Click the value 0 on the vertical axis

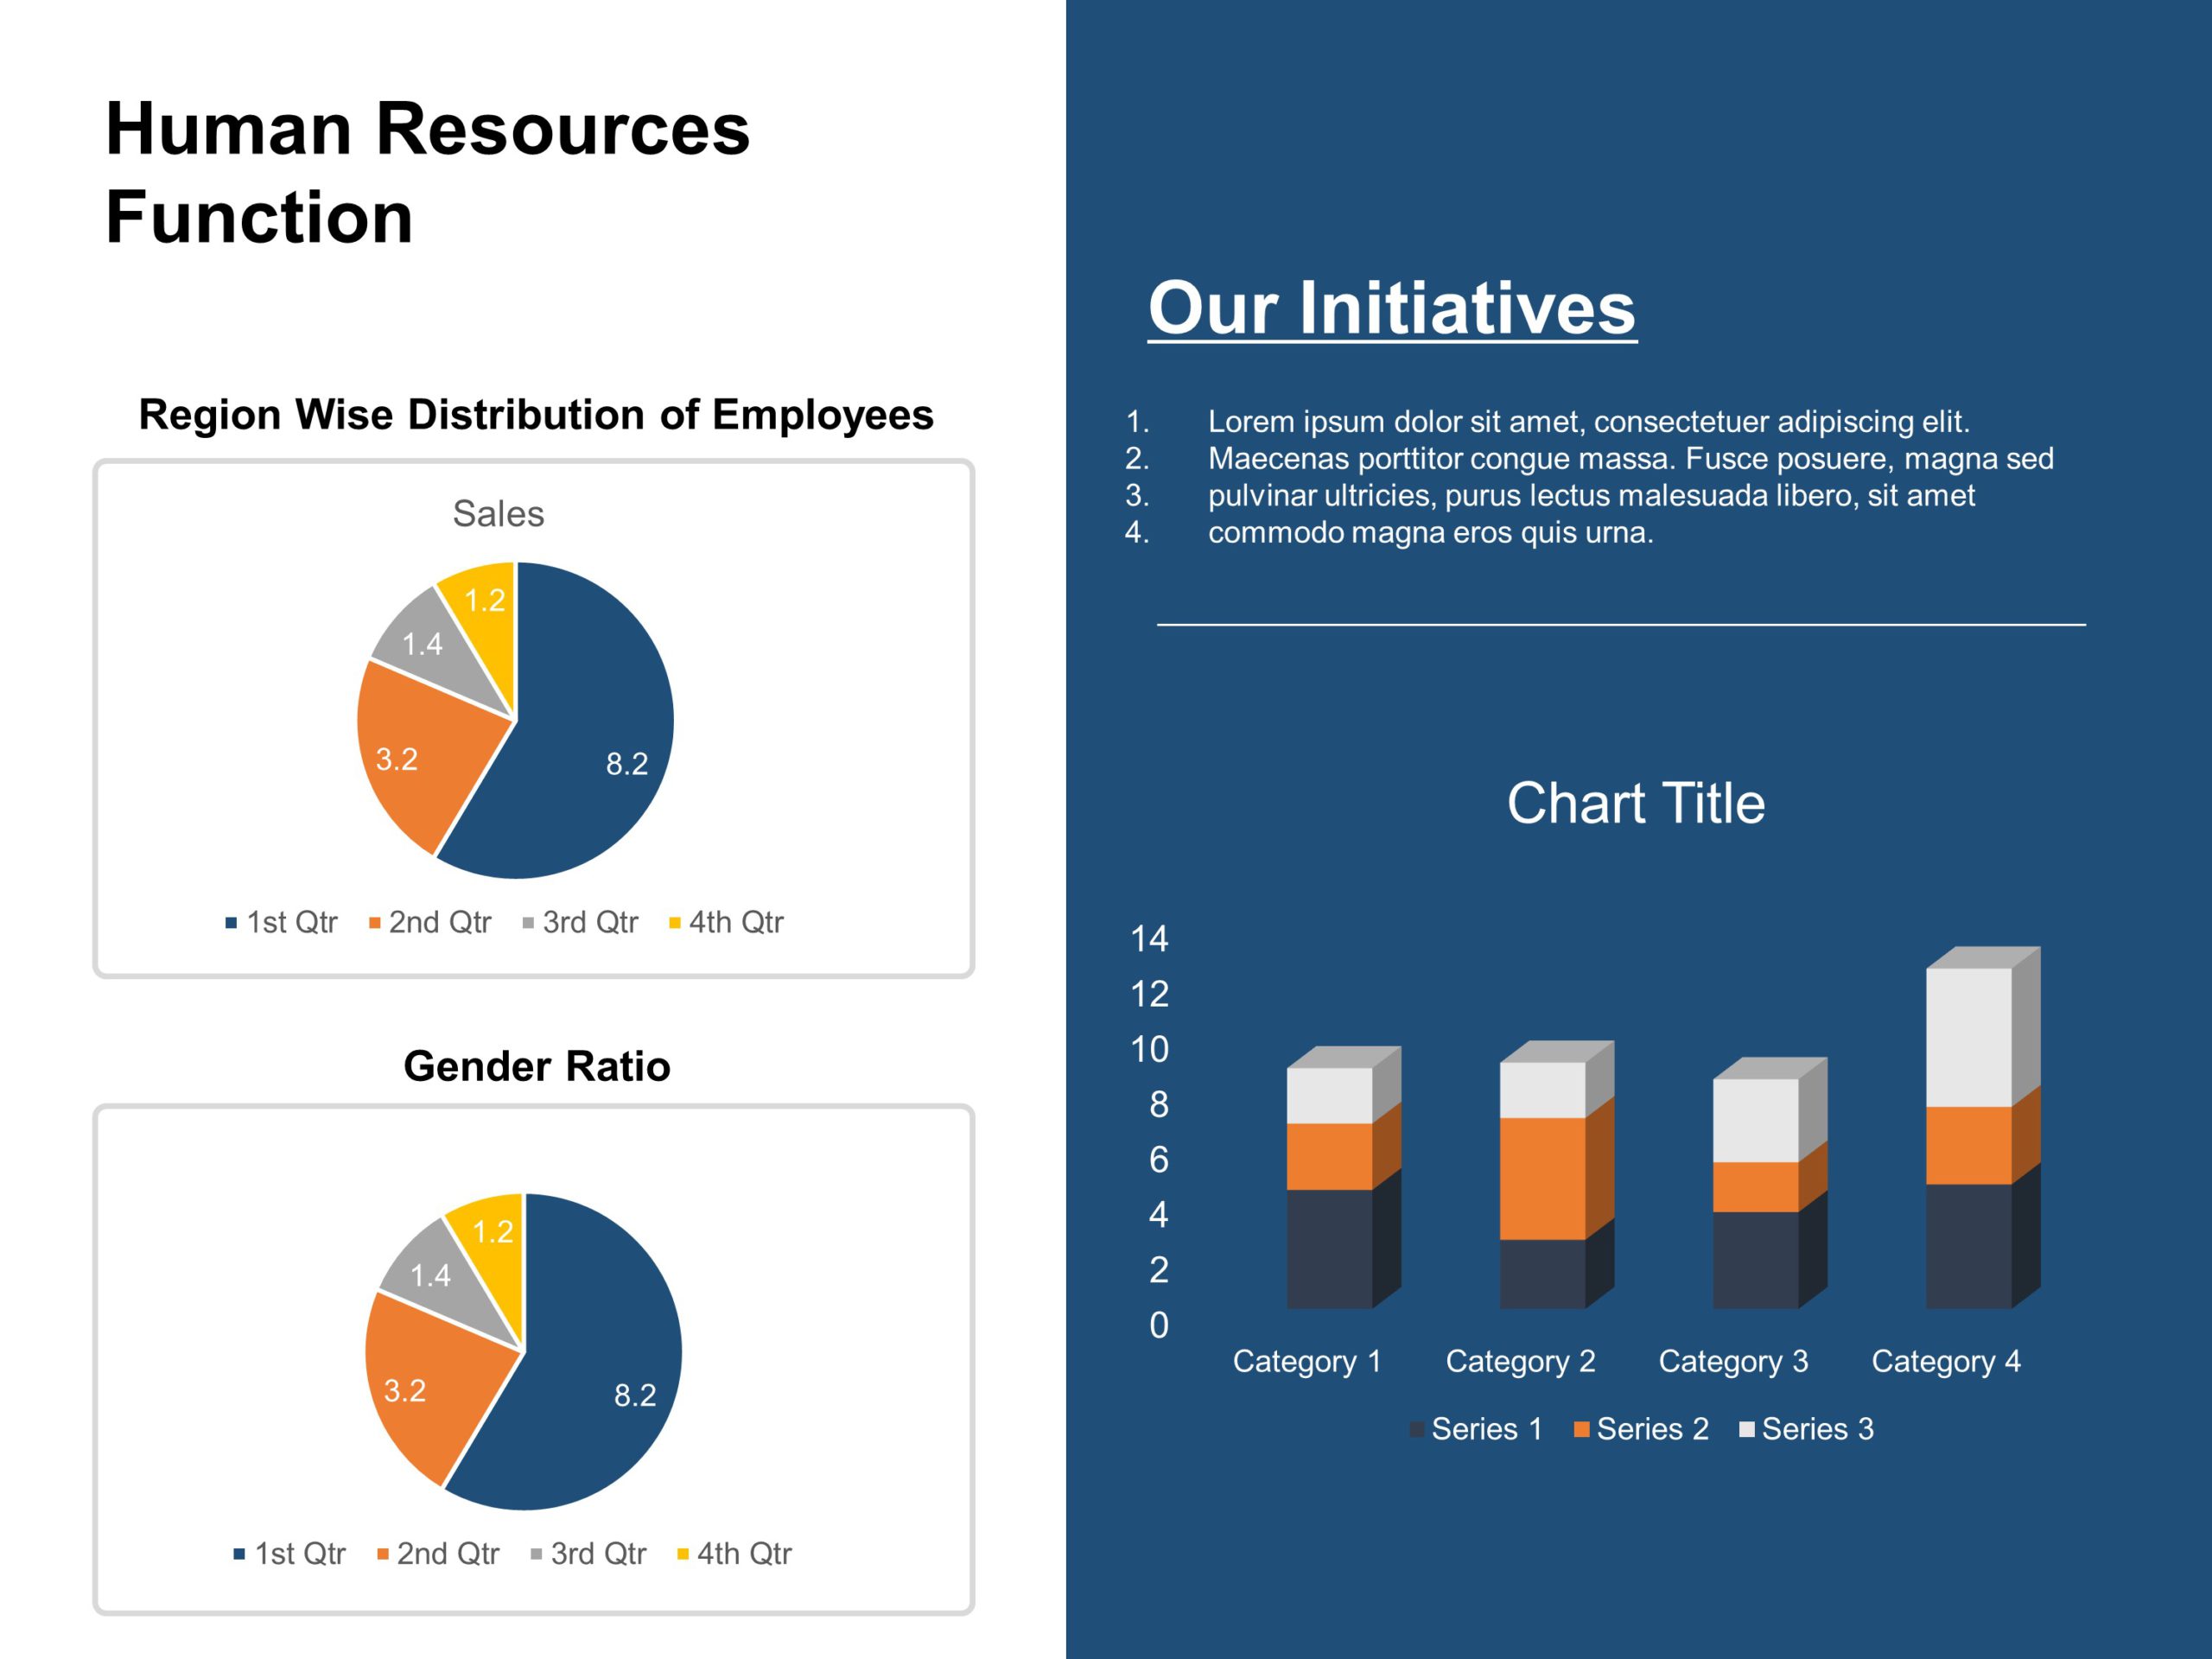1159,1326
